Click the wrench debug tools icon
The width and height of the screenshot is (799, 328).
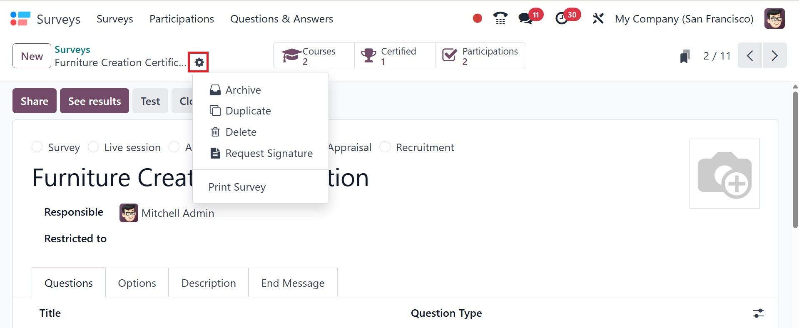click(598, 19)
